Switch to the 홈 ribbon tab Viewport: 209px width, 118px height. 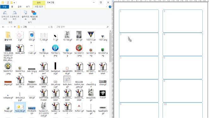click(12, 7)
